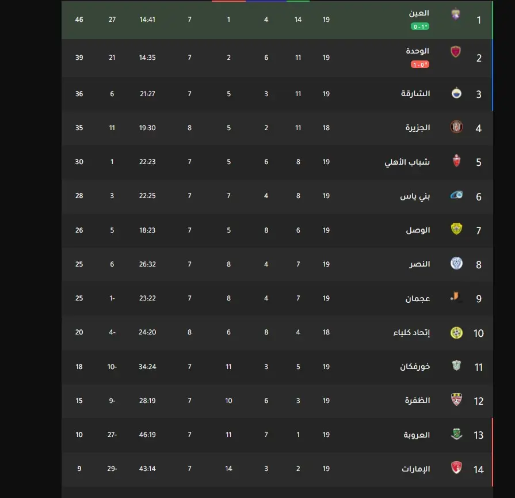The height and width of the screenshot is (498, 515).
Task: Click the Al Wasl (الوصل) yellow crest
Action: tap(456, 229)
